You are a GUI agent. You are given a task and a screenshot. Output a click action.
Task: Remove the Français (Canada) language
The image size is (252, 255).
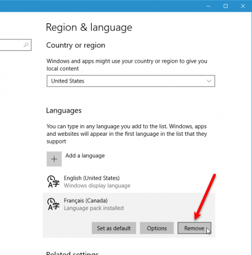tap(194, 228)
